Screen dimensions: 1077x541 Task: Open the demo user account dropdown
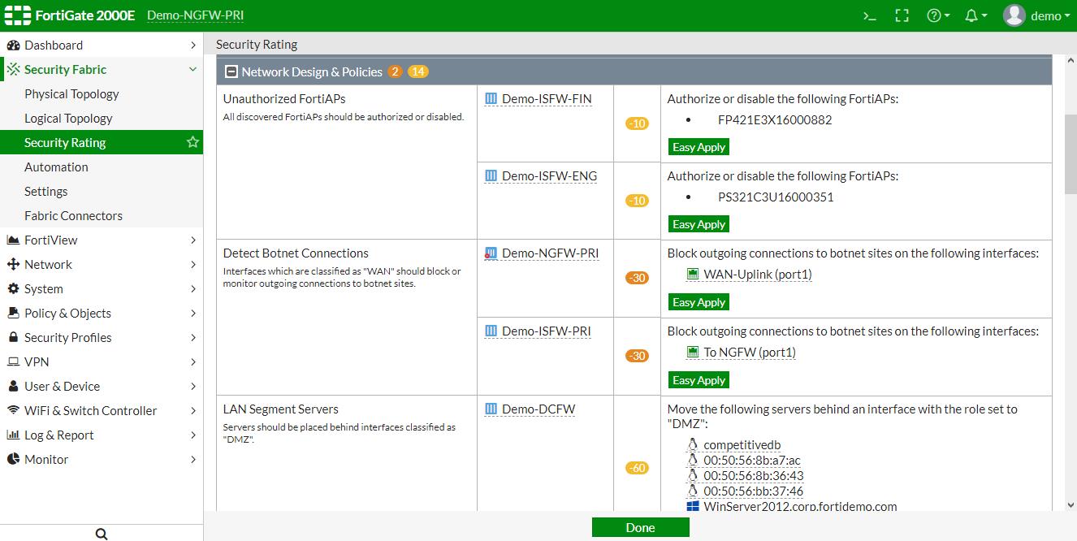click(x=1036, y=15)
